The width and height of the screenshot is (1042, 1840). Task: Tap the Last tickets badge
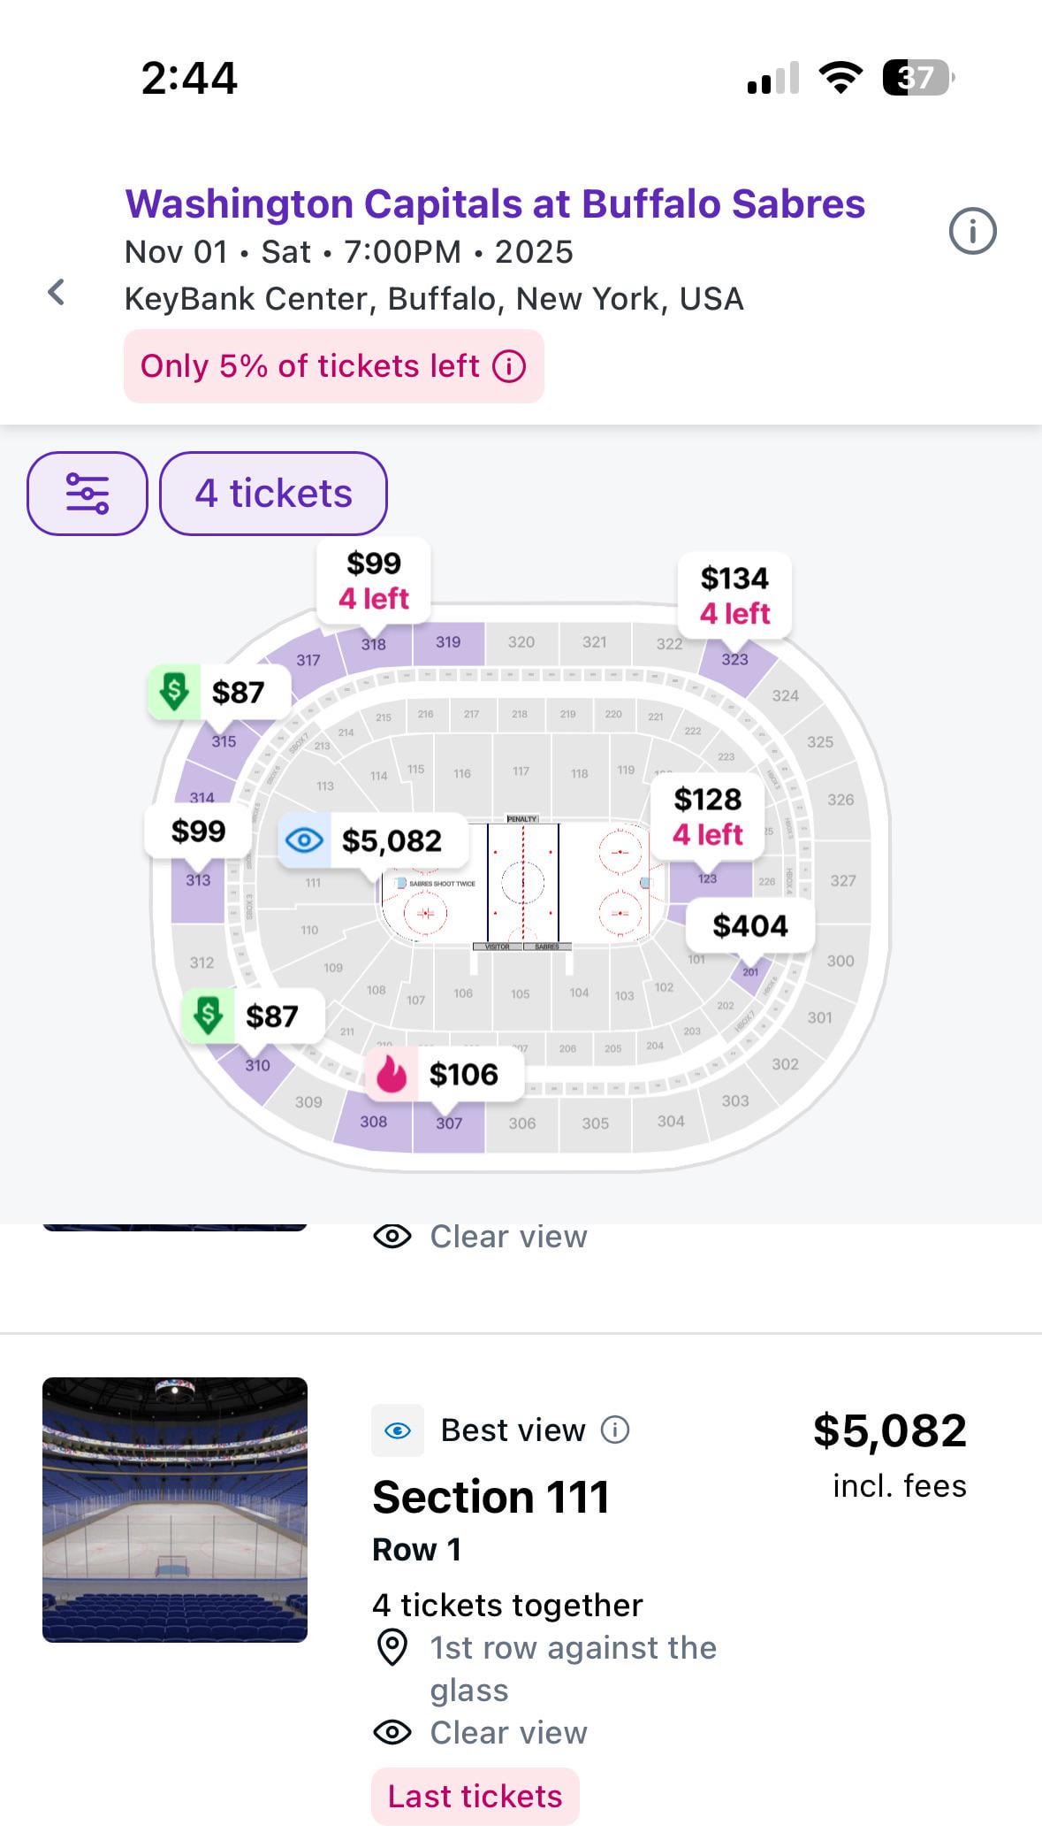coord(475,1796)
